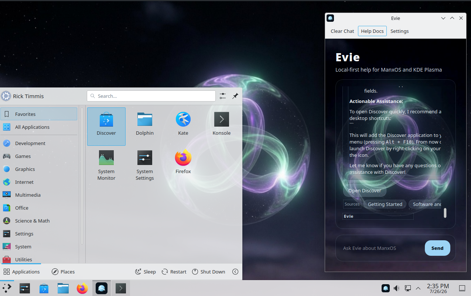Viewport: 471px width, 296px height.
Task: Open Dolphin from the taskbar
Action: pos(63,288)
